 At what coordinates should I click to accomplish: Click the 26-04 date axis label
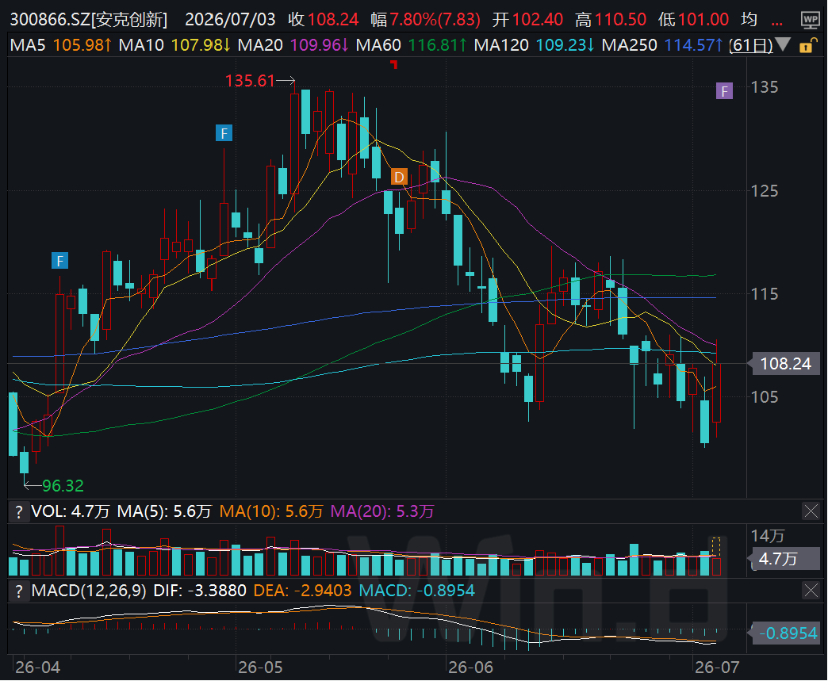tap(37, 668)
